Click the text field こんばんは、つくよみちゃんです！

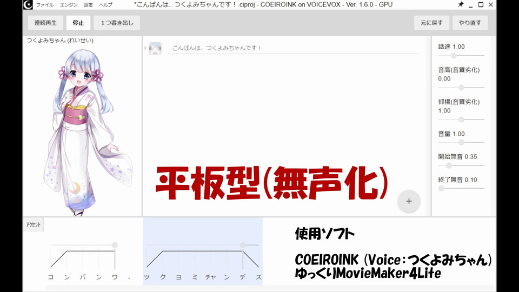[x=294, y=48]
